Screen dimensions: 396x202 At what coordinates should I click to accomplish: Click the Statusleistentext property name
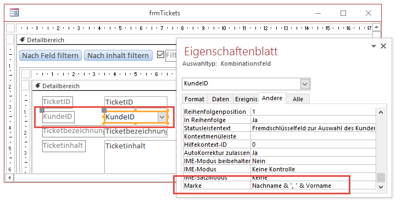pyautogui.click(x=208, y=128)
